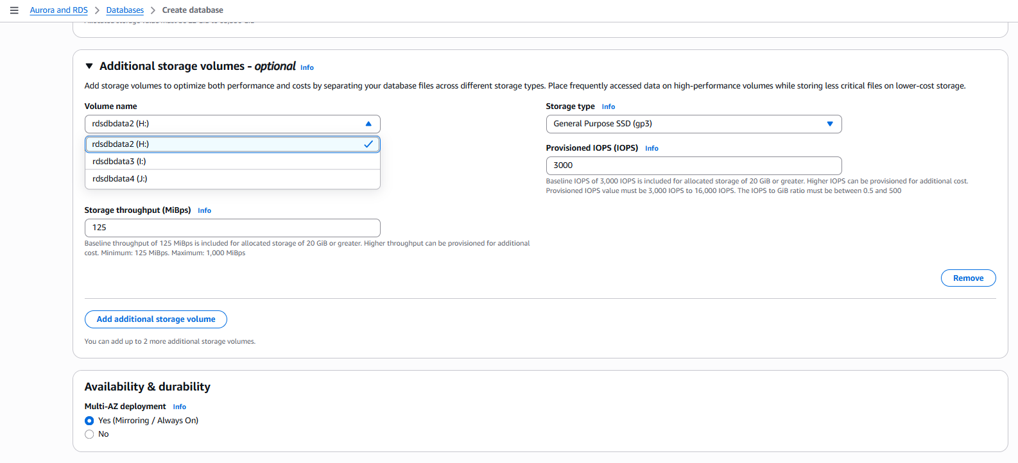Open Info for Additional storage volumes
1018x463 pixels.
coord(307,67)
